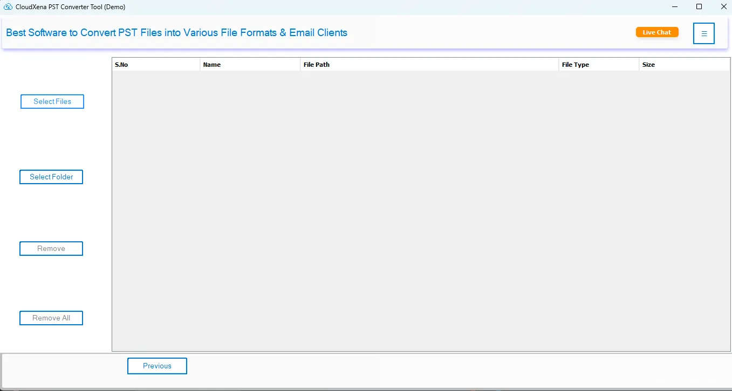Click the empty file list area

421,210
